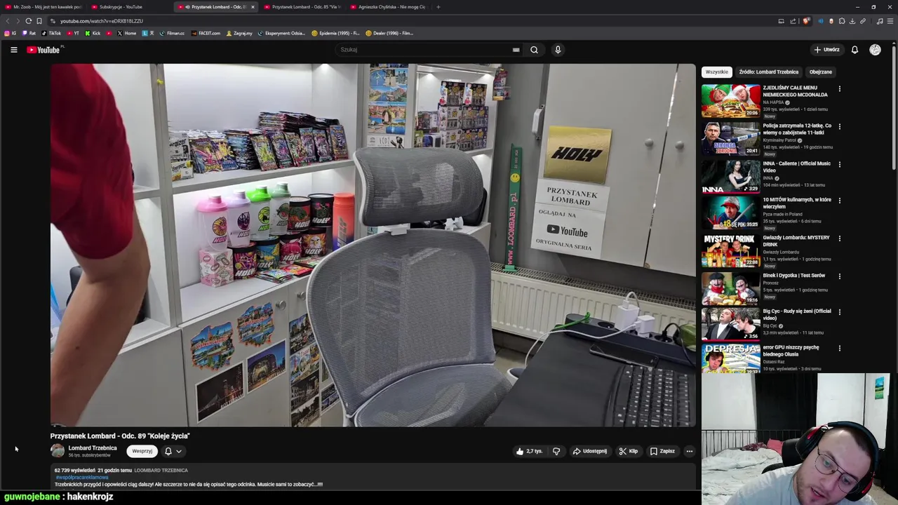
Task: Click the Wesprzyj button
Action: (142, 451)
